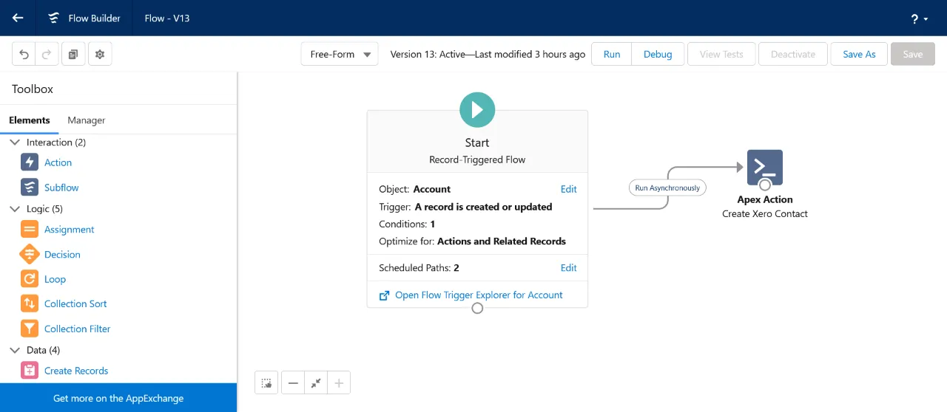This screenshot has width=947, height=412.
Task: Click the Trigger record created or updated text
Action: click(465, 207)
